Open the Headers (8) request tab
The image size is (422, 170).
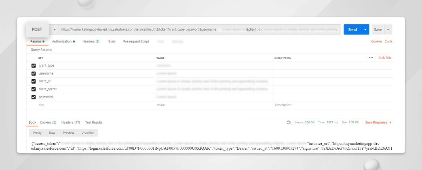click(x=91, y=41)
